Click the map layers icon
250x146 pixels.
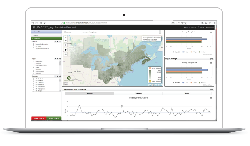point(66,54)
